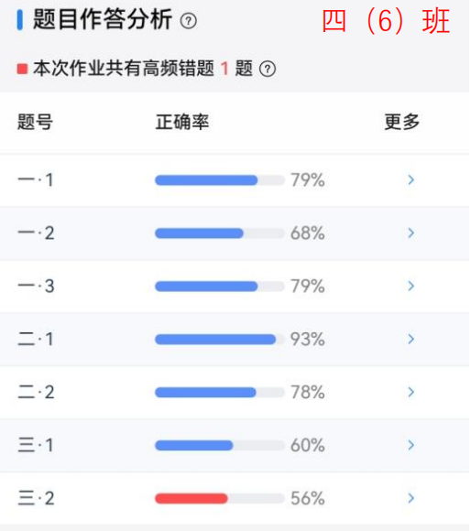This screenshot has width=471, height=531.
Task: Show more for question 三·1
Action: click(411, 445)
